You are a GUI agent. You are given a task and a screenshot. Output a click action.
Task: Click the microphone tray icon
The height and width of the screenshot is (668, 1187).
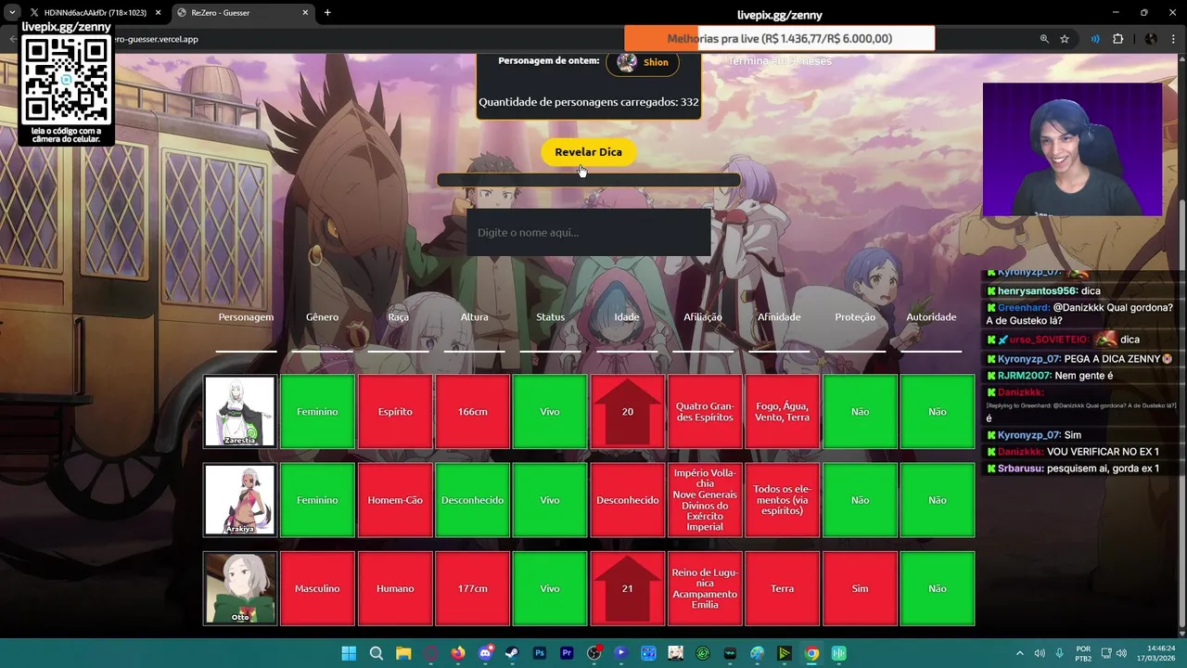tap(1060, 653)
